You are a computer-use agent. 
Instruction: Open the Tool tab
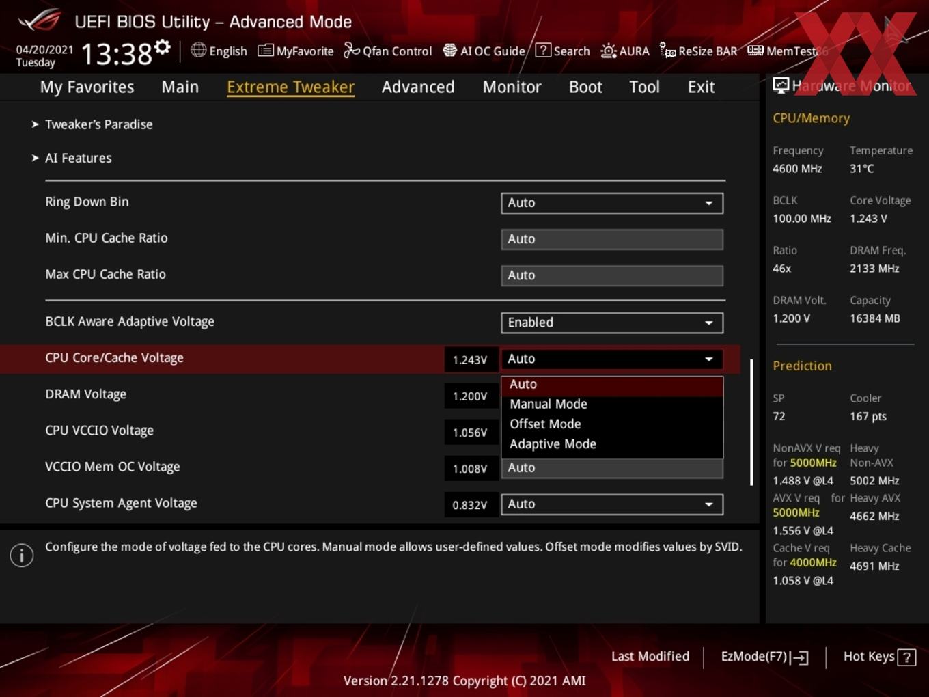[644, 87]
